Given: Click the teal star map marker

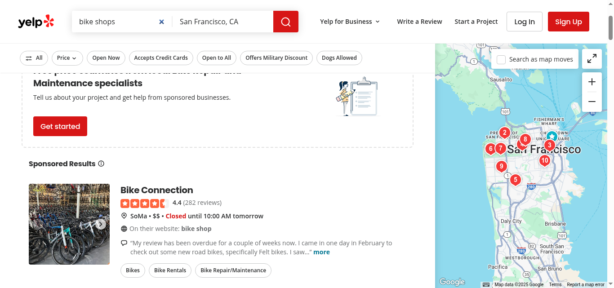Looking at the screenshot, I should coord(552,137).
